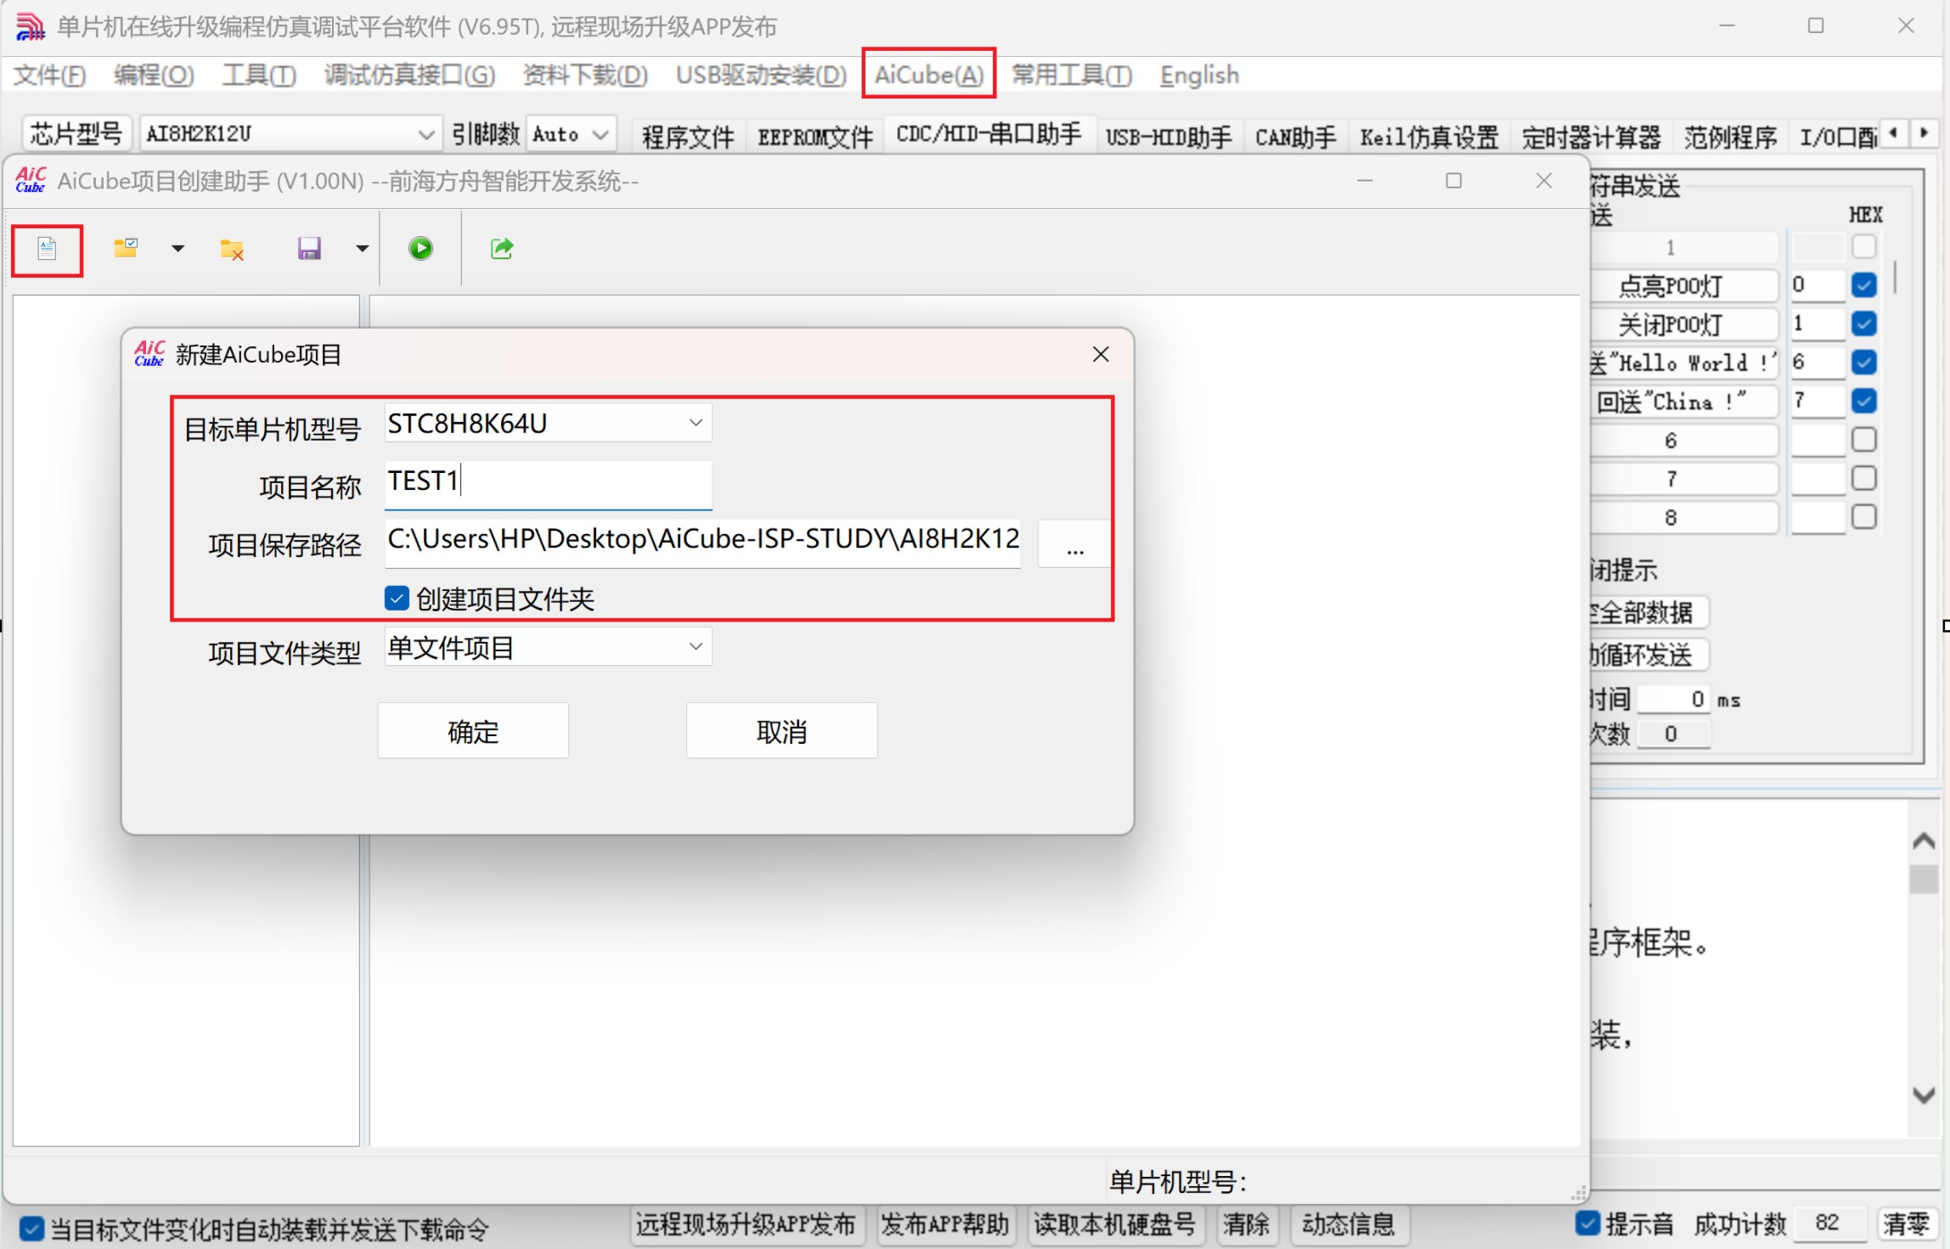Open the 编程(O) menu
This screenshot has height=1249, width=1950.
click(x=154, y=75)
